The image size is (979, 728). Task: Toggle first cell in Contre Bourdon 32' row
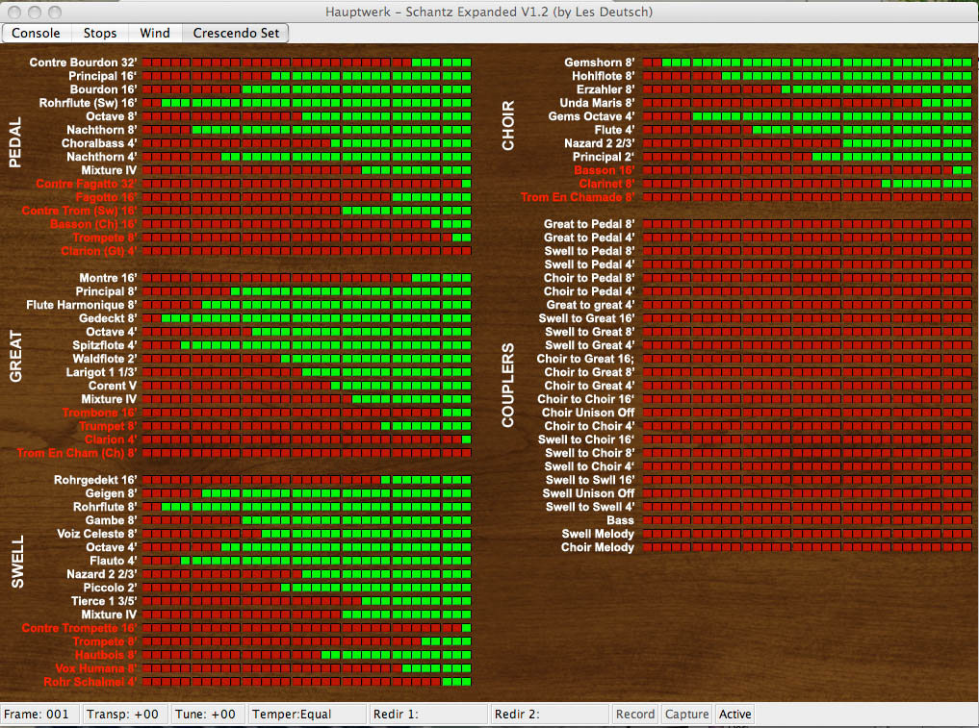click(x=148, y=63)
